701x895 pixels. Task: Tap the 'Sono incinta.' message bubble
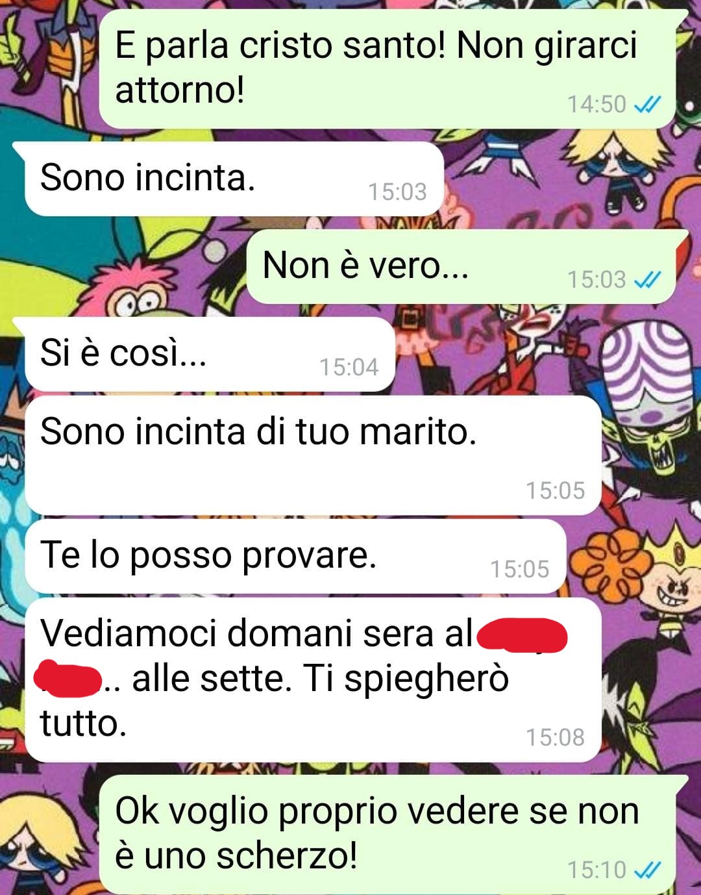[x=234, y=179]
